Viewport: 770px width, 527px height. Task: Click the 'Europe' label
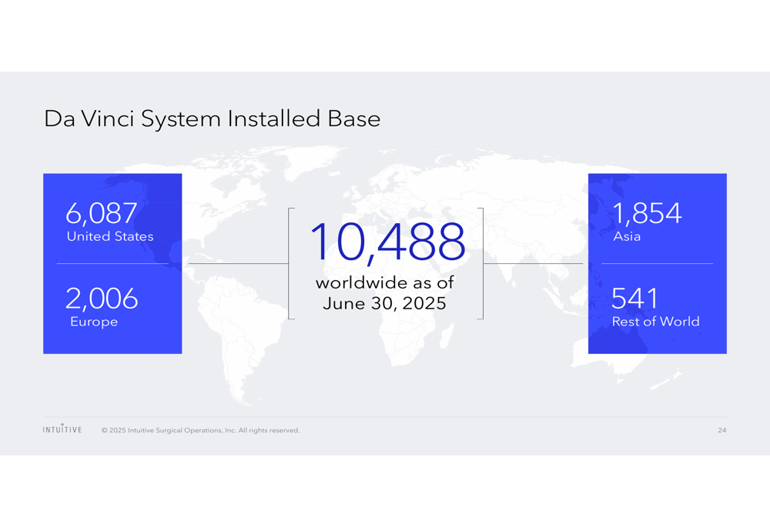tap(94, 322)
